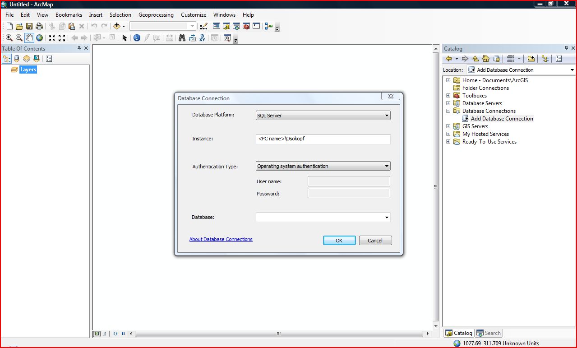The width and height of the screenshot is (577, 348).
Task: Expand the Toolboxes node
Action: 448,96
